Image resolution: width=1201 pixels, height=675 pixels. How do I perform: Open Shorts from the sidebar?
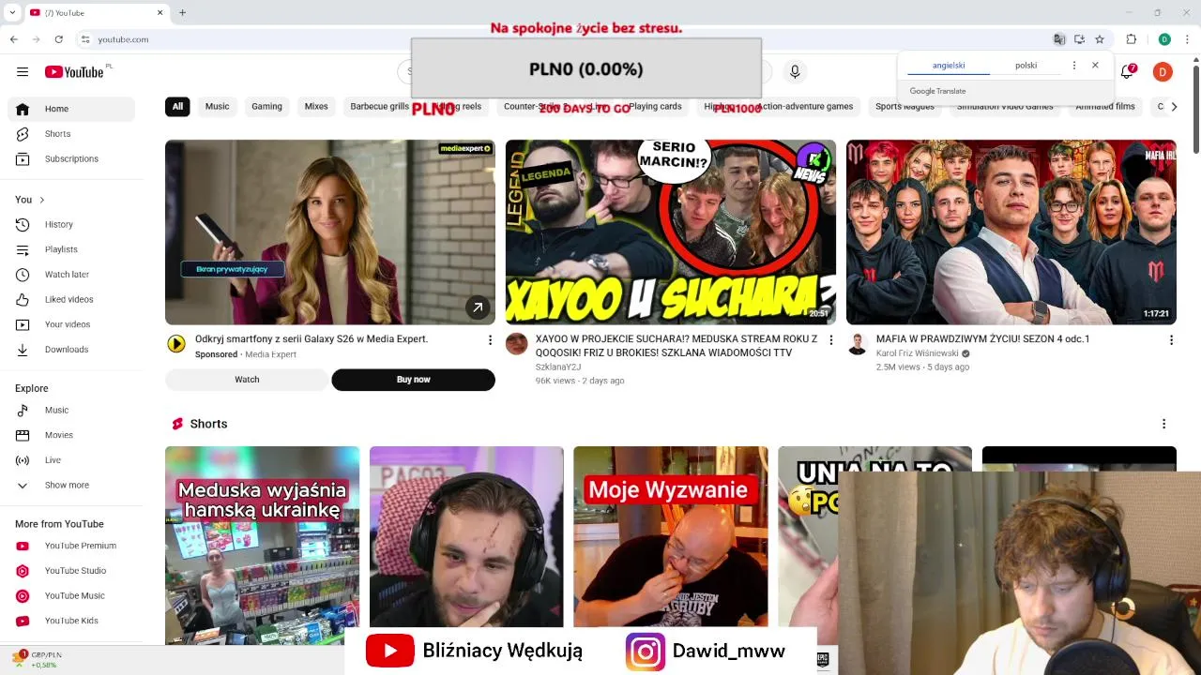click(71, 134)
